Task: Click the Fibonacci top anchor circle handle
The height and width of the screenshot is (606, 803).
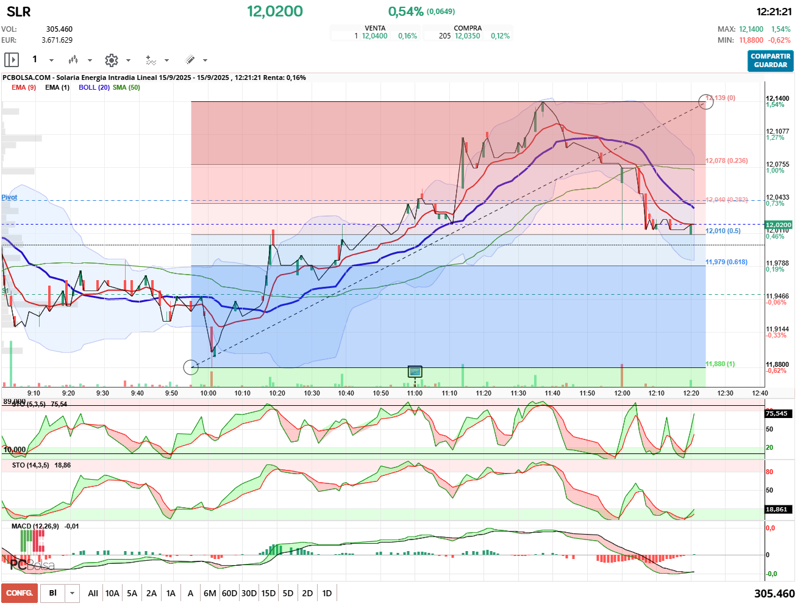Action: point(705,102)
